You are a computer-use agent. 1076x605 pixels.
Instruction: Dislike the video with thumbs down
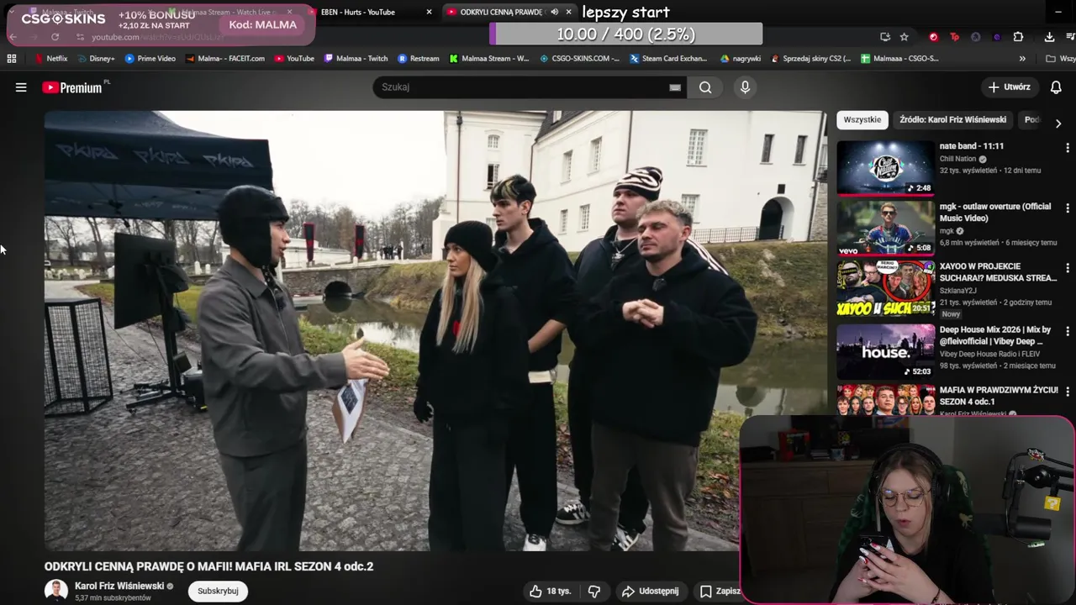[594, 592]
